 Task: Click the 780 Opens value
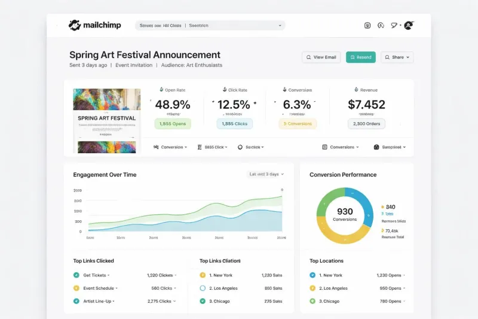point(390,301)
